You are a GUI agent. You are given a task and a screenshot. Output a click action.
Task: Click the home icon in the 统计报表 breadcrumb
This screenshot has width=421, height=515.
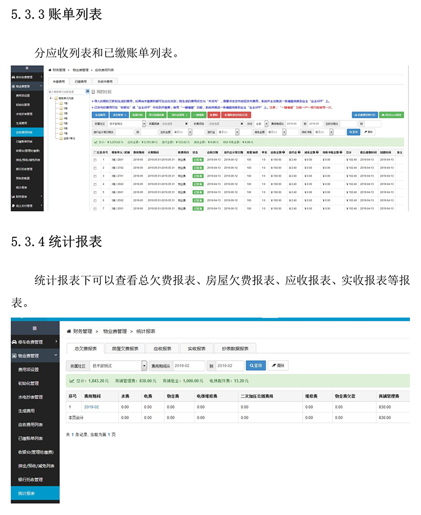(x=69, y=331)
